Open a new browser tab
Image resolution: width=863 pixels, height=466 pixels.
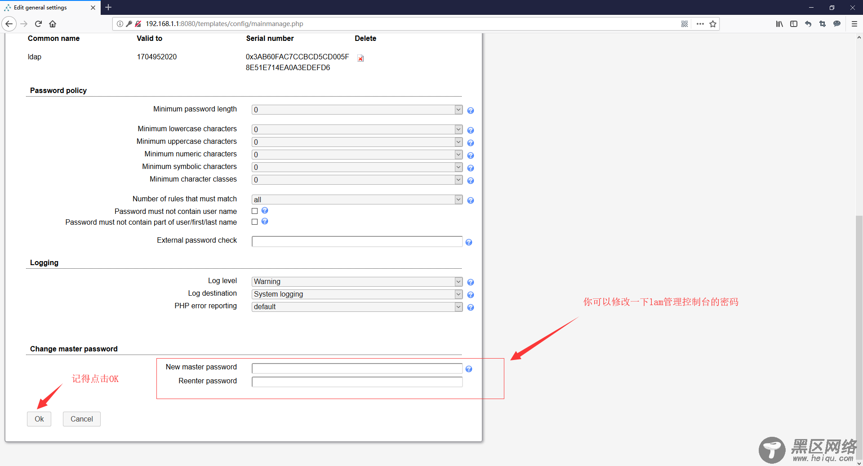click(108, 7)
